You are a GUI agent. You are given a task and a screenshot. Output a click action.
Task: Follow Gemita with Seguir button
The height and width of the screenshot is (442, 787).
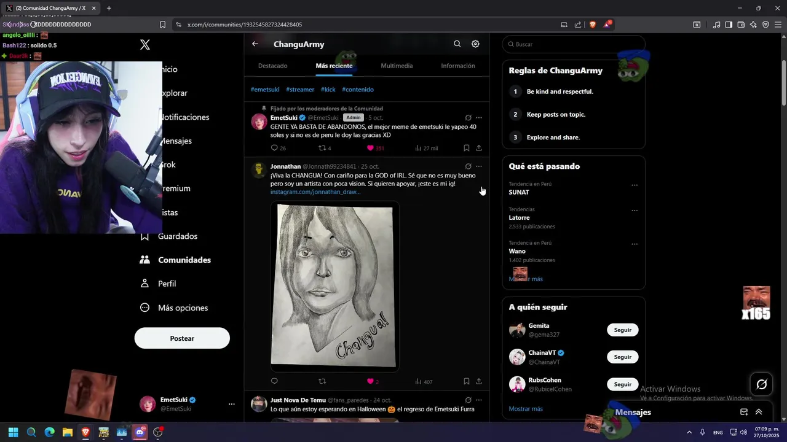click(622, 330)
